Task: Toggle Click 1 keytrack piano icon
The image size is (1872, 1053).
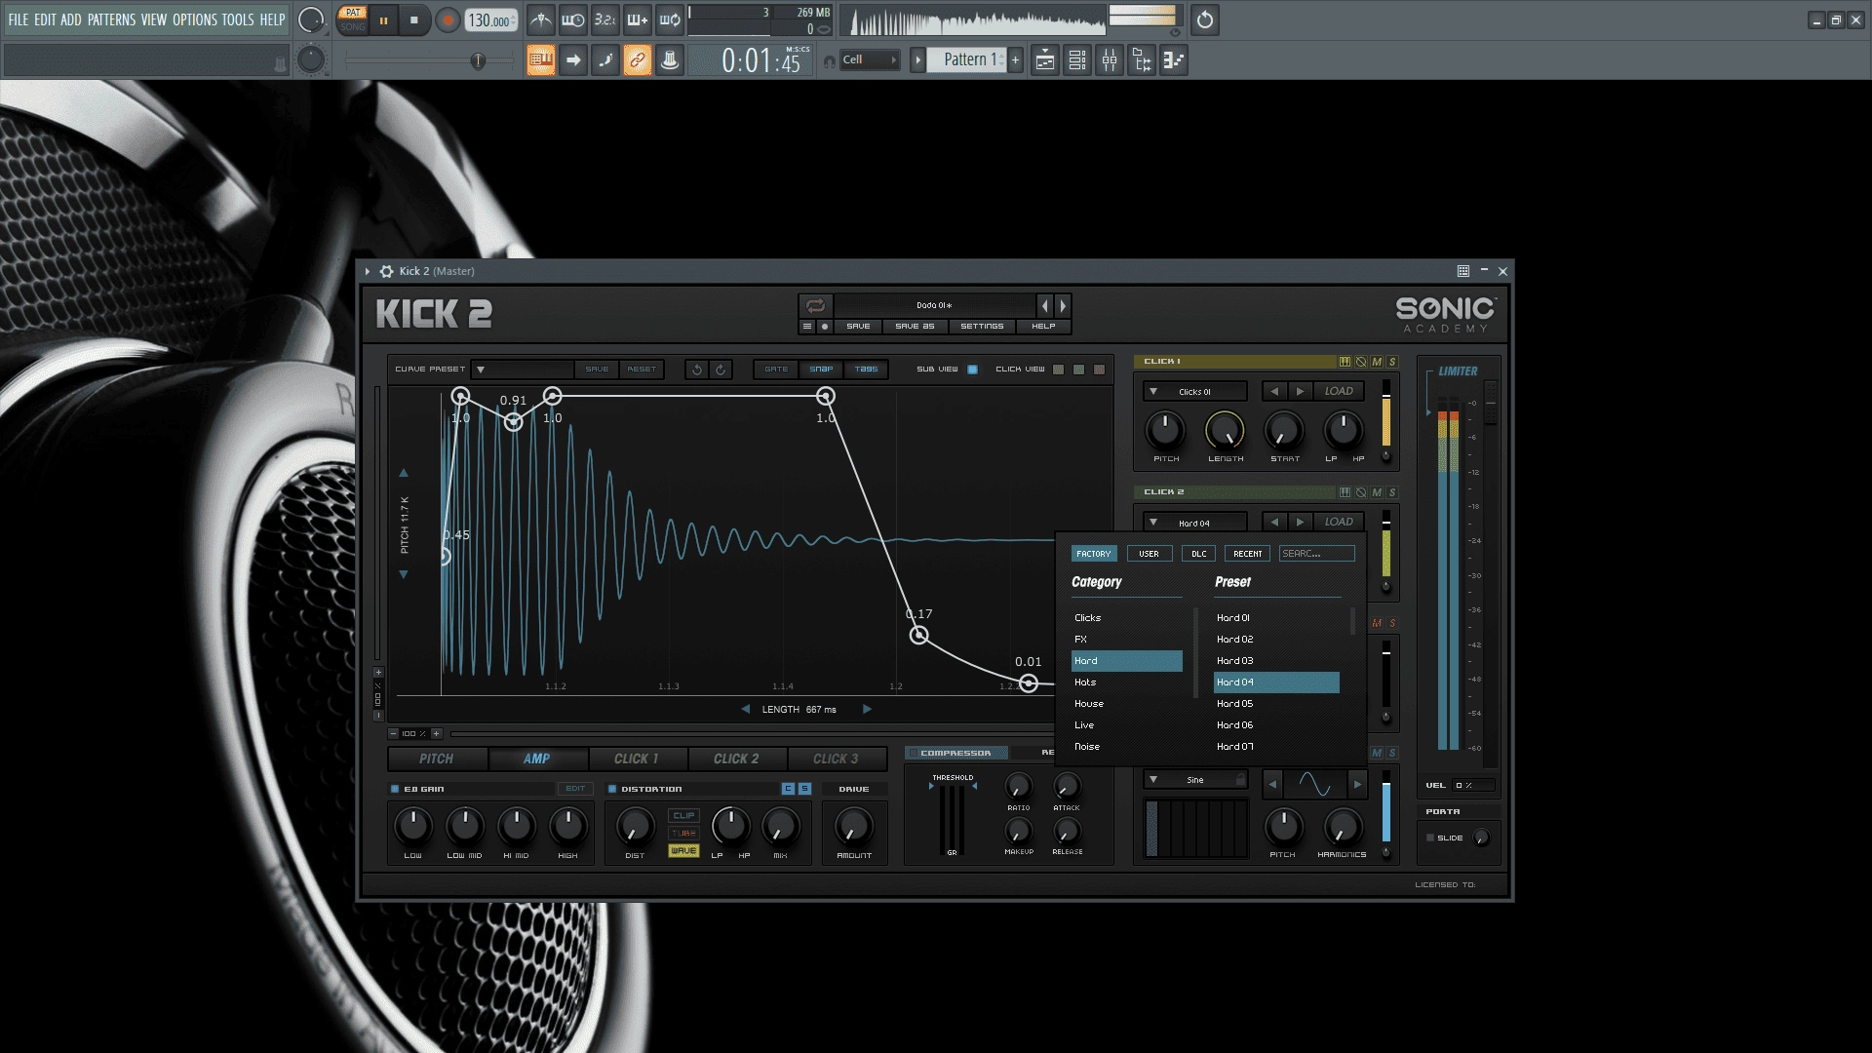Action: point(1345,362)
